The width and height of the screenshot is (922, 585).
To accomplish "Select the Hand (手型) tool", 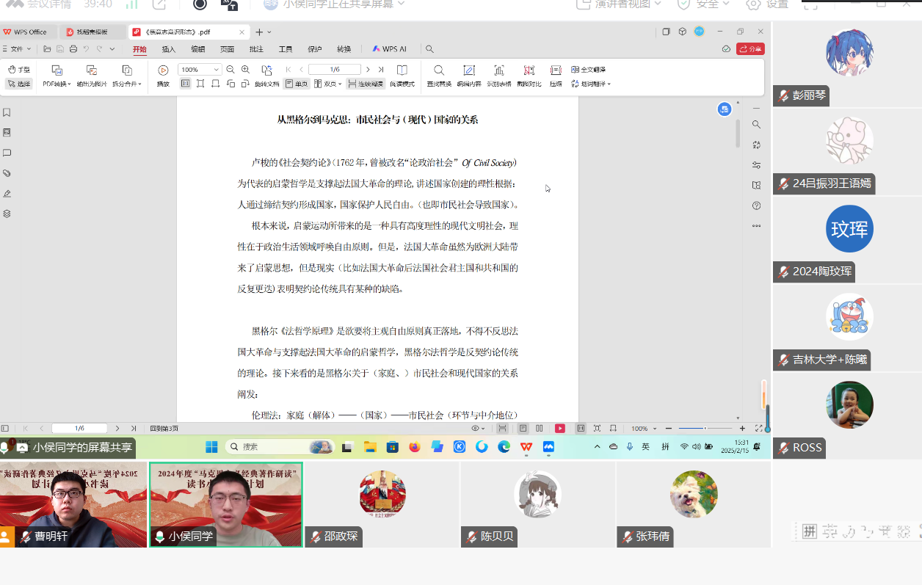I will (19, 70).
